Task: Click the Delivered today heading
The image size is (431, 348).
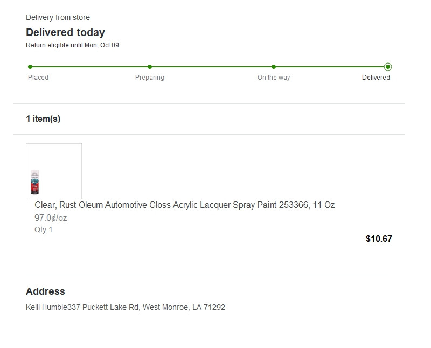Action: pos(65,32)
